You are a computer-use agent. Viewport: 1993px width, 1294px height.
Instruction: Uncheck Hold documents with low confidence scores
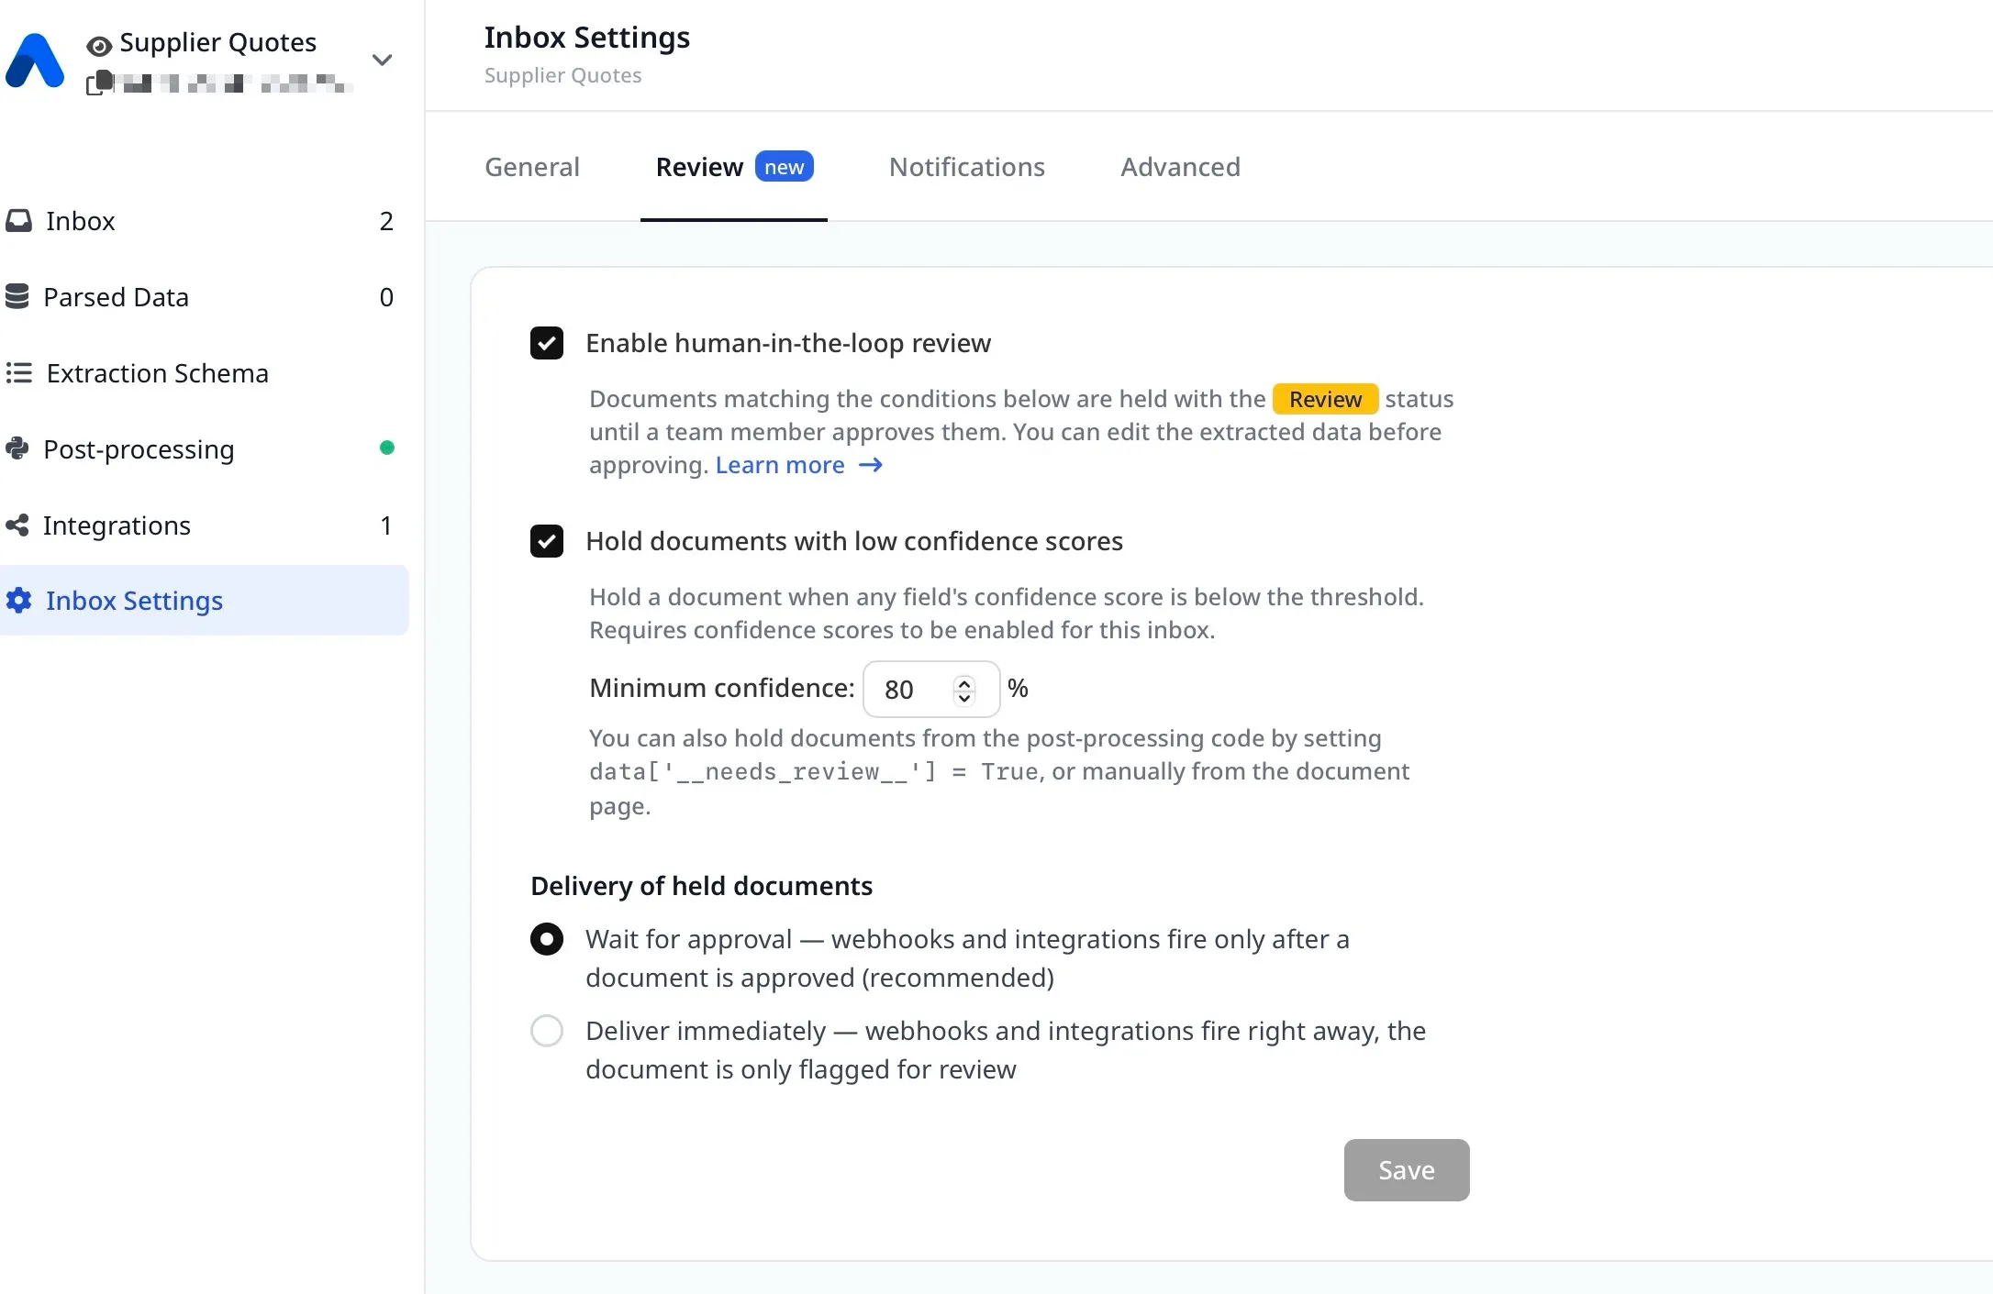pyautogui.click(x=547, y=542)
